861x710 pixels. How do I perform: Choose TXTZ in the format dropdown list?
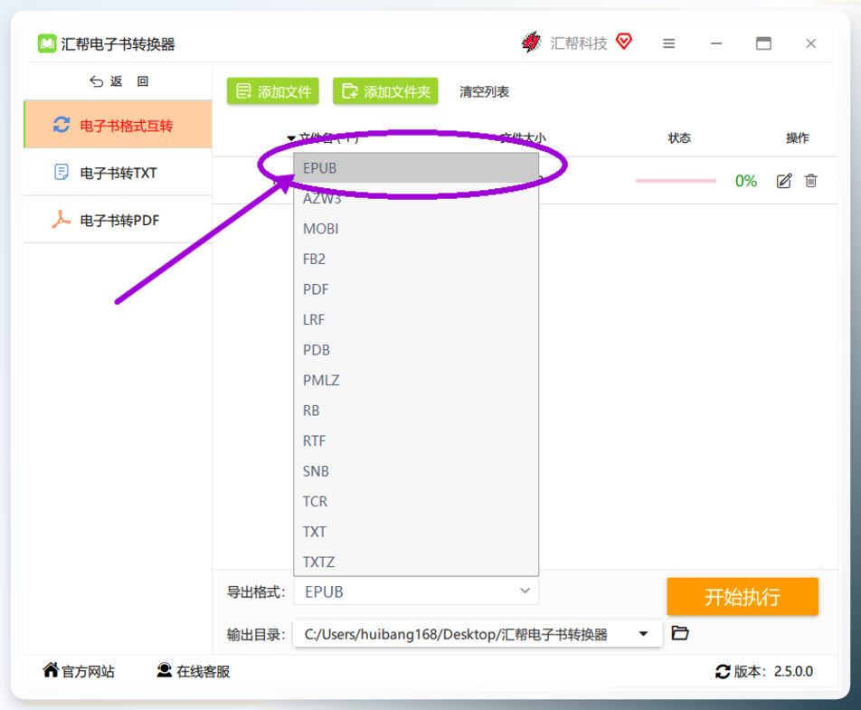416,562
